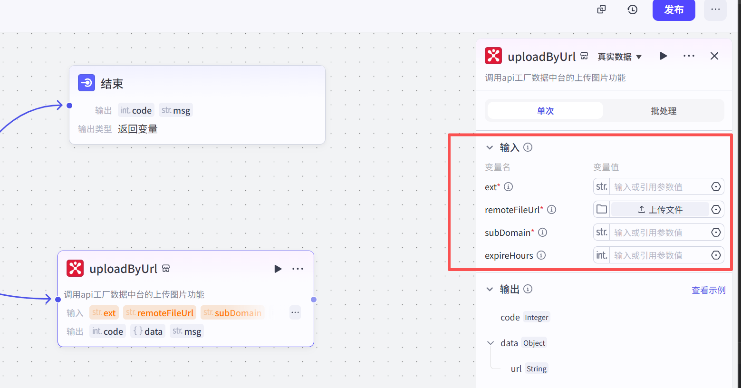741x388 pixels.
Task: Collapse the data Object output tree
Action: pyautogui.click(x=491, y=343)
